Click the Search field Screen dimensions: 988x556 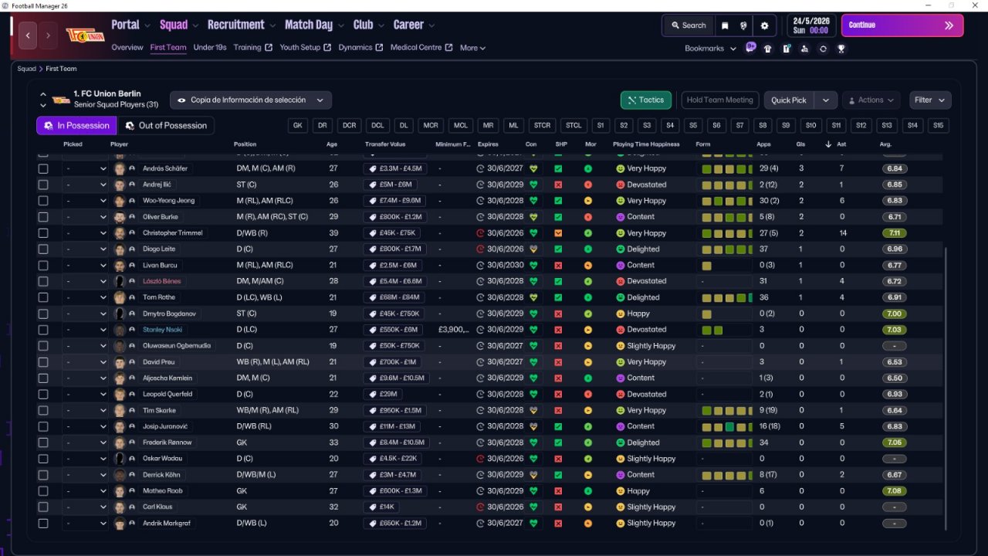[688, 25]
